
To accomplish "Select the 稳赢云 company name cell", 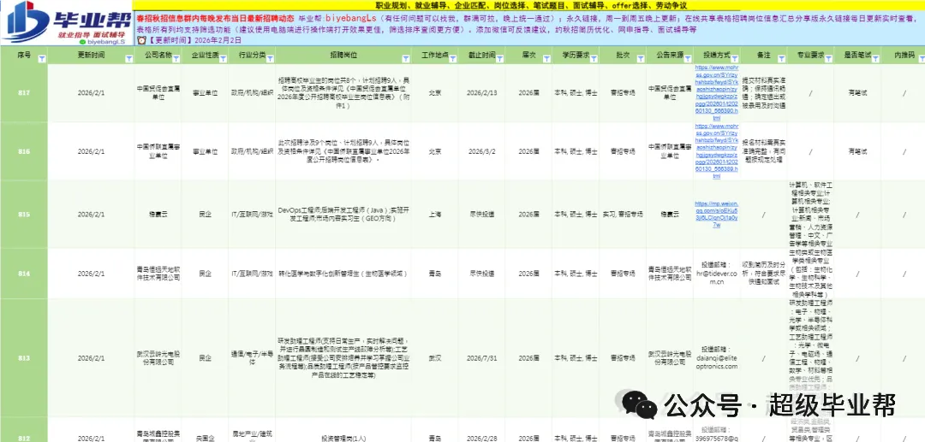I will point(158,215).
